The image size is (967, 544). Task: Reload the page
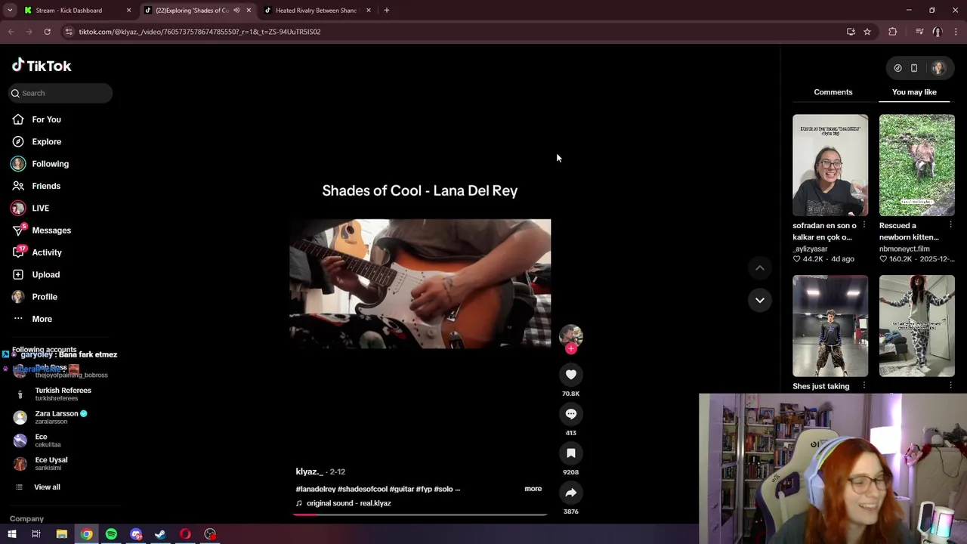[x=47, y=32]
